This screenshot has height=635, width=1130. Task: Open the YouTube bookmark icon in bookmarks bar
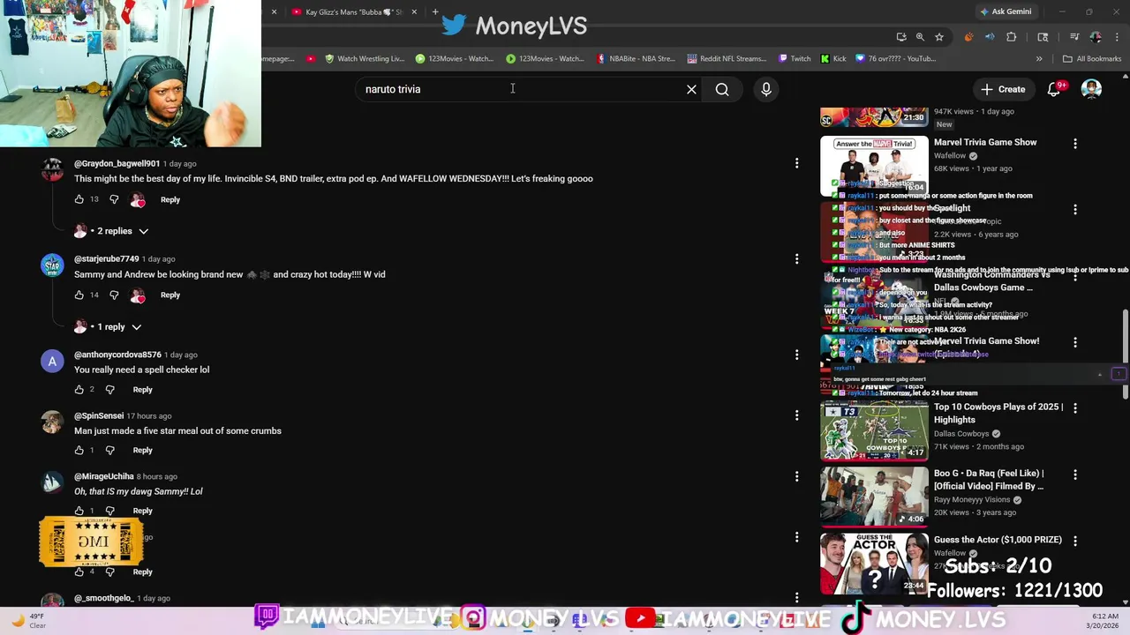pyautogui.click(x=310, y=58)
